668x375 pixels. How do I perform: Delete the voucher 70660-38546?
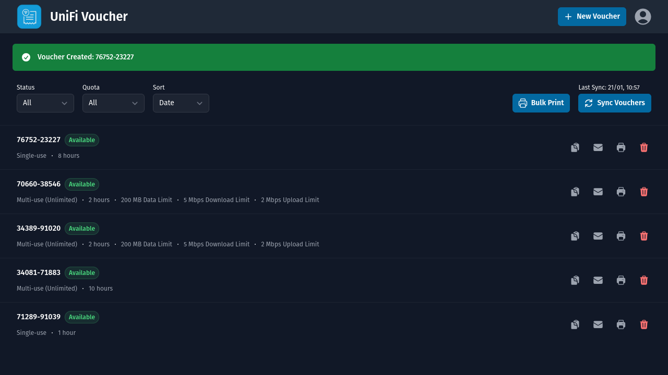(x=643, y=192)
